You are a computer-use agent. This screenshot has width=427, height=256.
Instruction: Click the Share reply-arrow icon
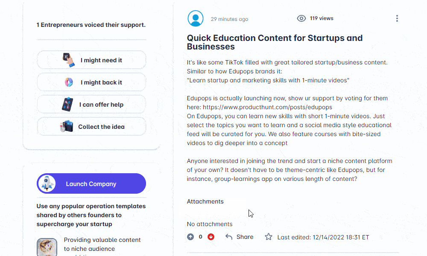click(229, 237)
